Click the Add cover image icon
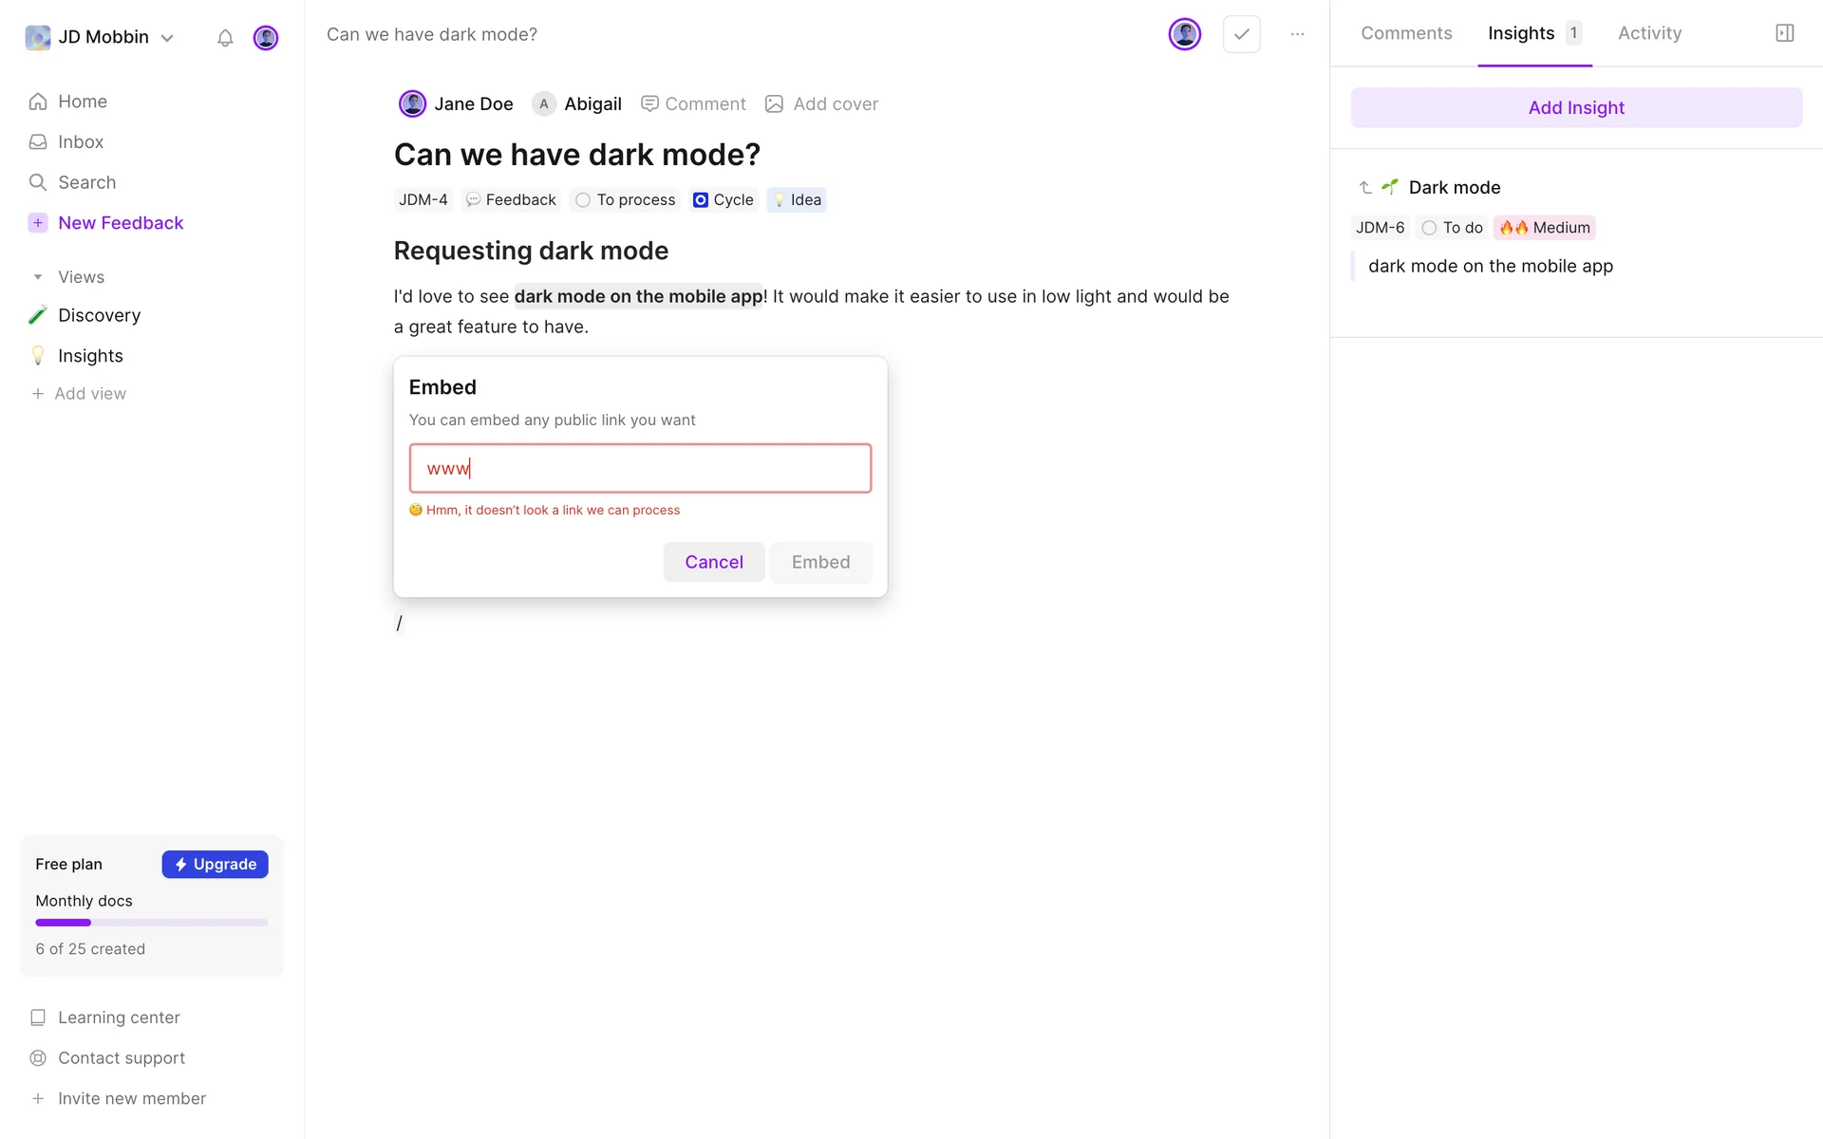1823x1139 pixels. point(775,104)
